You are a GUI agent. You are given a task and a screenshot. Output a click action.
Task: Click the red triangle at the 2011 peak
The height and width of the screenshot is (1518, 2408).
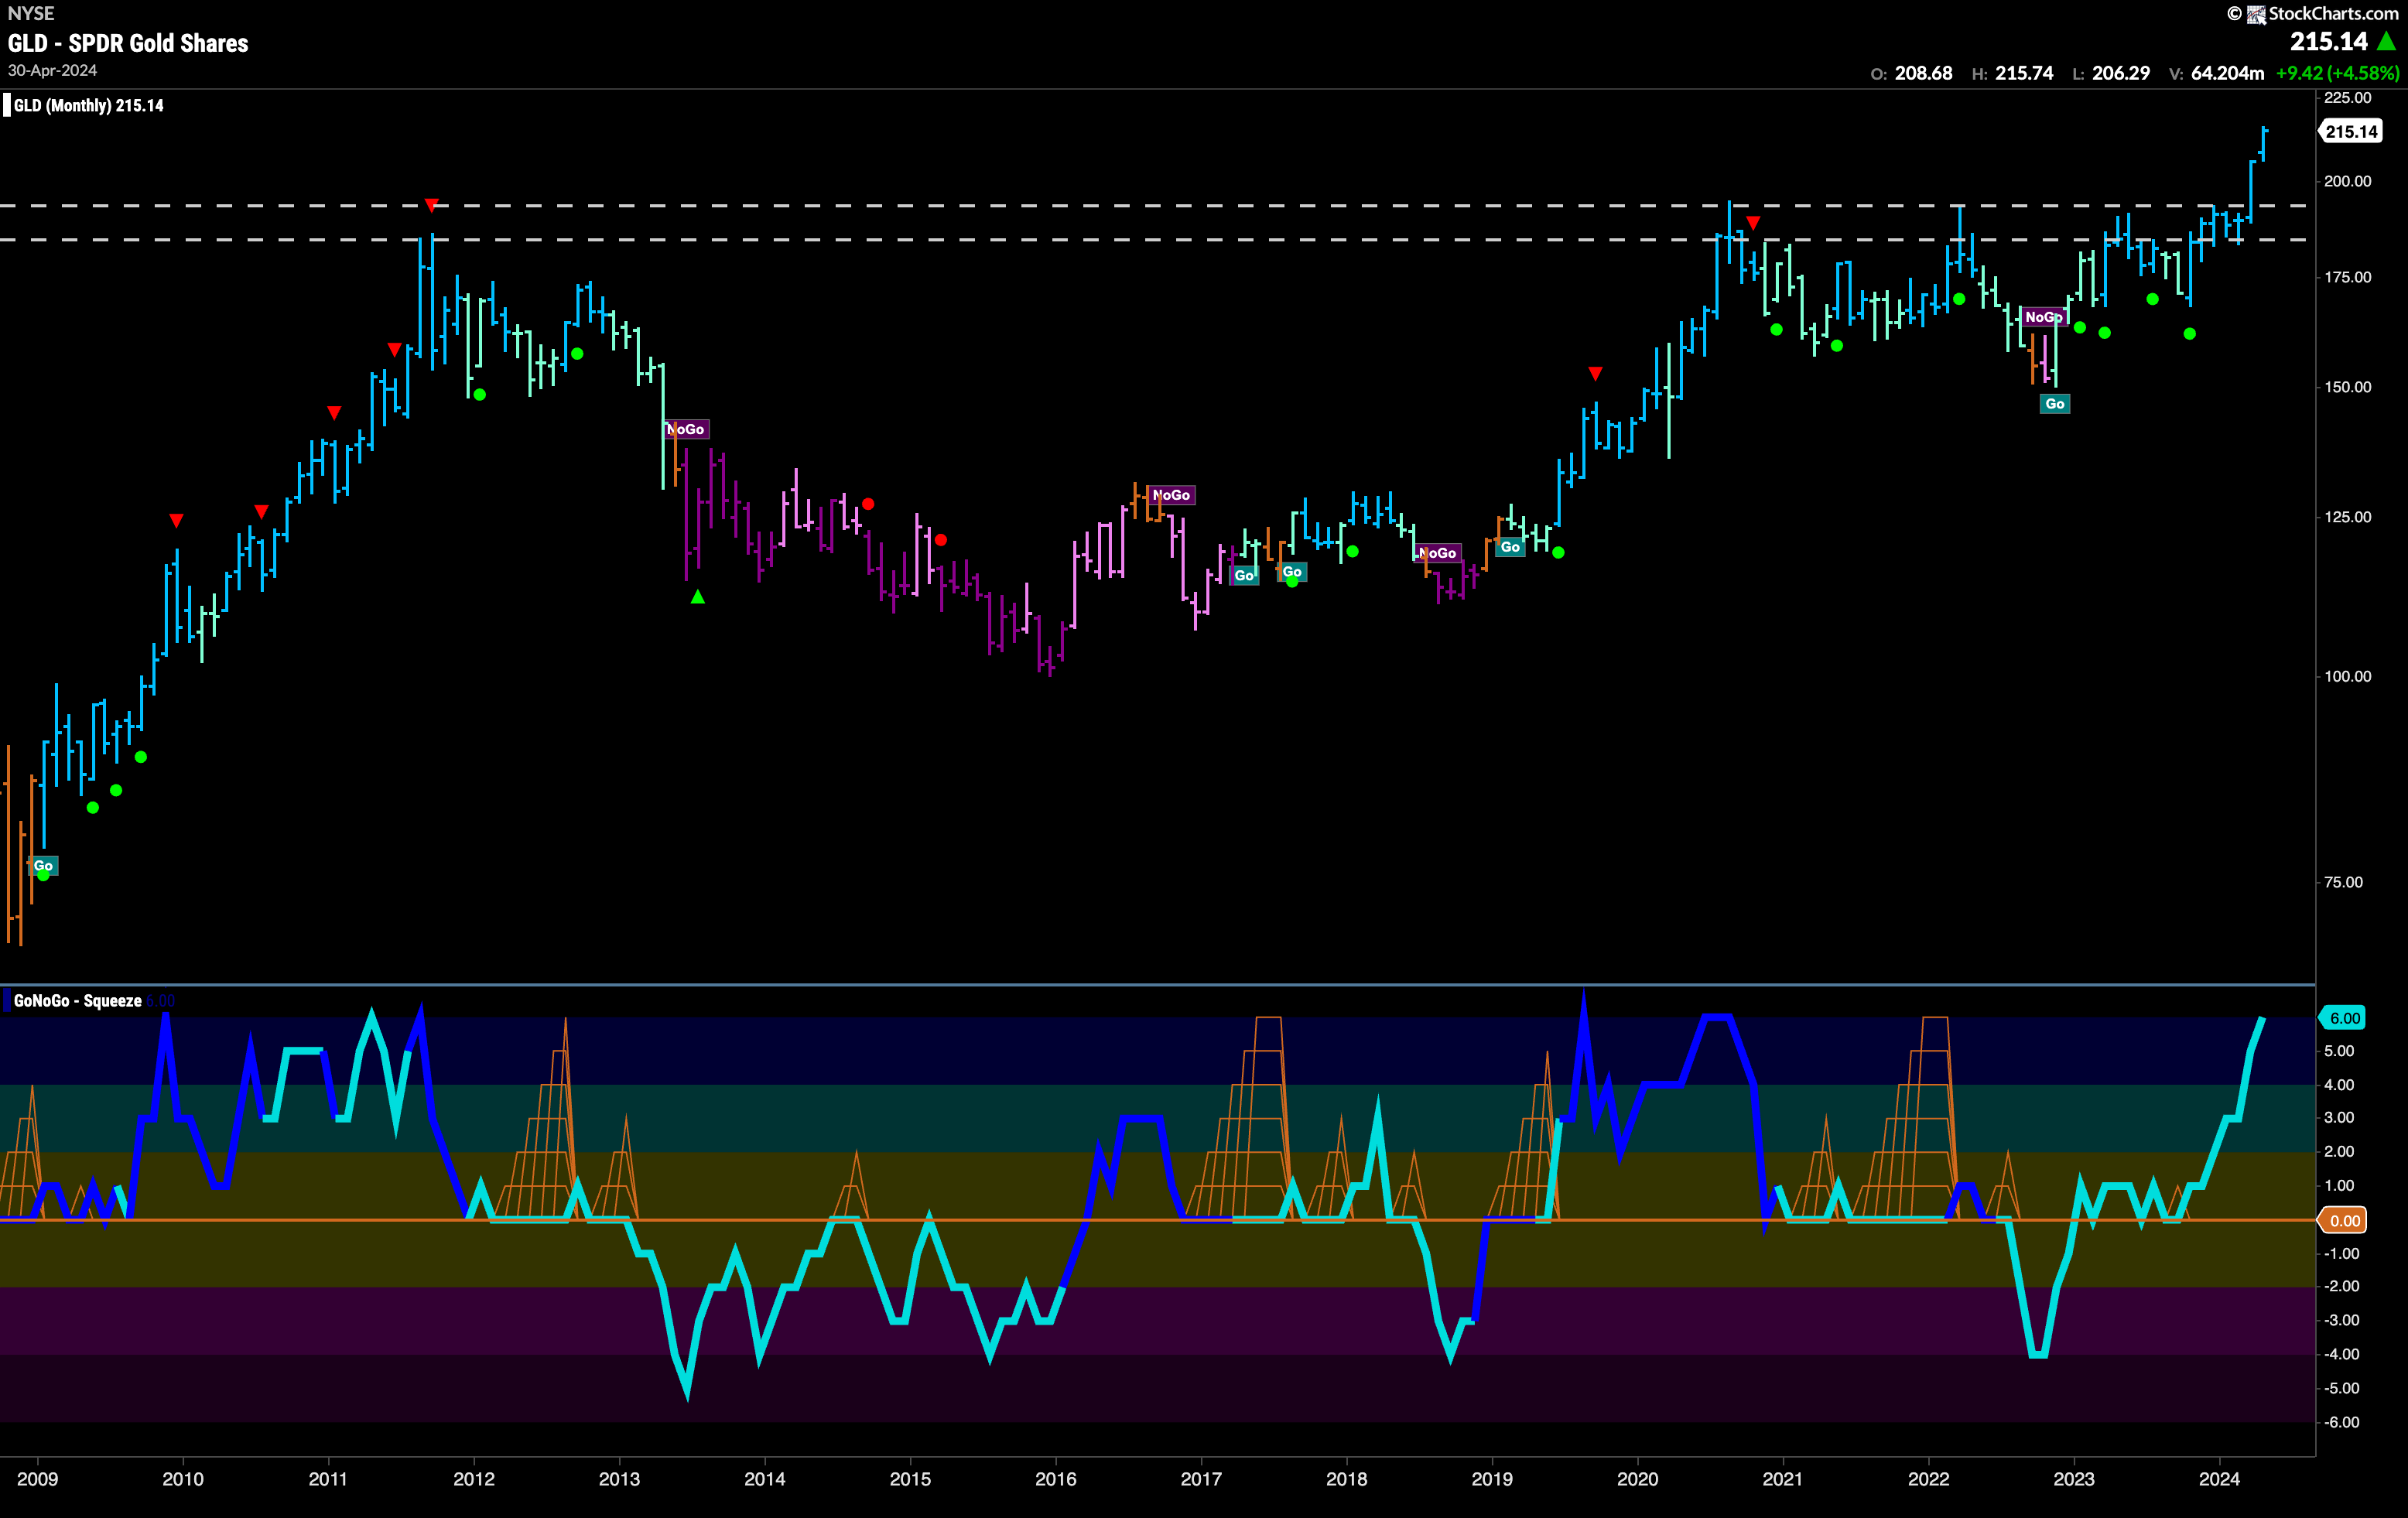(x=431, y=205)
